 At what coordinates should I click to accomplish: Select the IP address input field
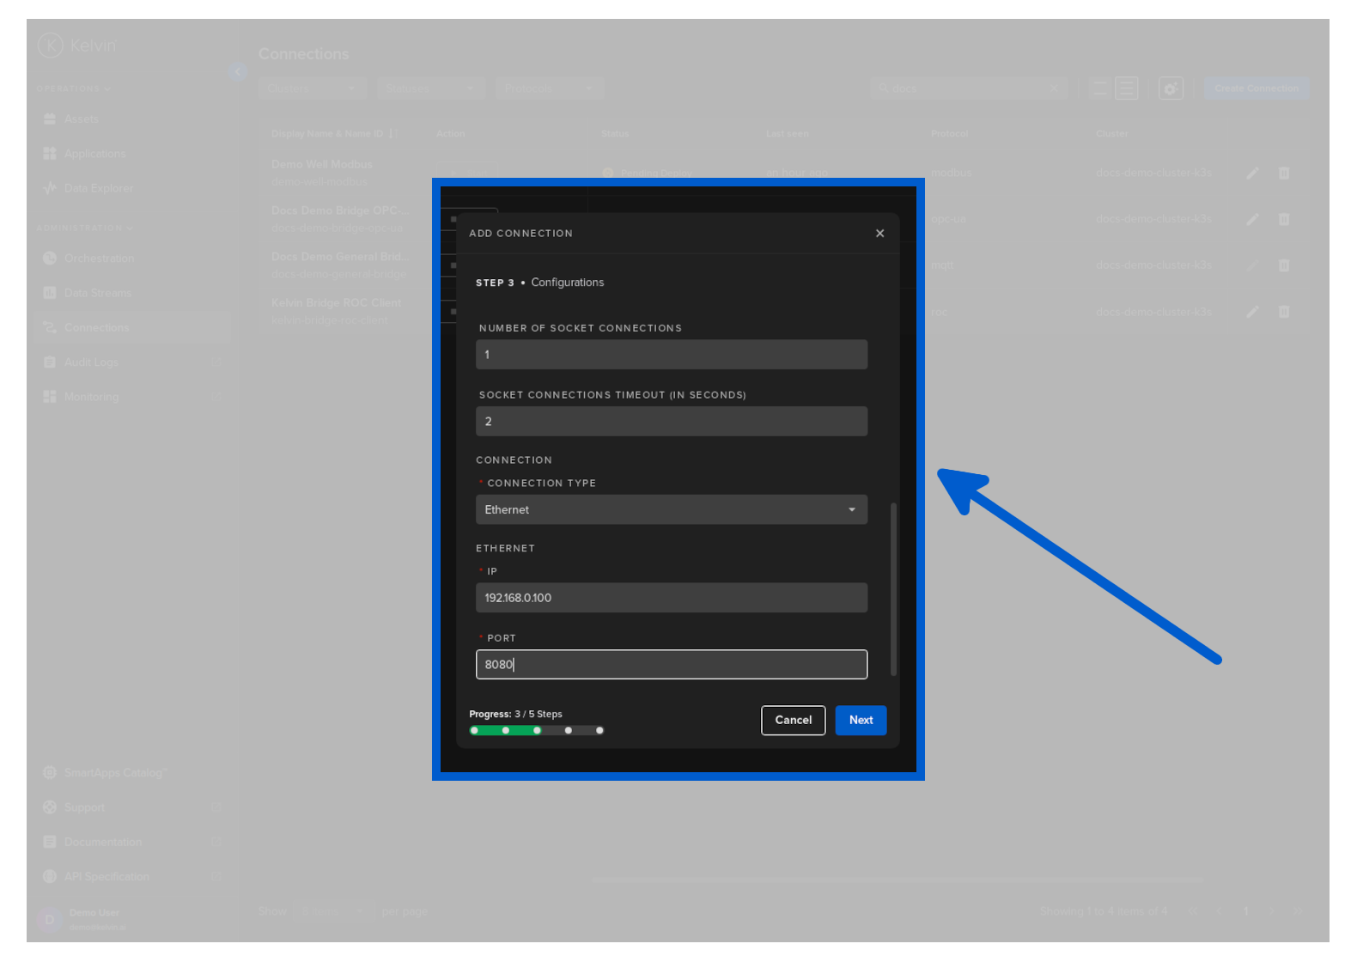(671, 598)
